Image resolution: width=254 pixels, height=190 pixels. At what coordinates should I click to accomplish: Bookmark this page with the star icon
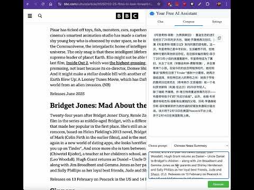(159, 4)
